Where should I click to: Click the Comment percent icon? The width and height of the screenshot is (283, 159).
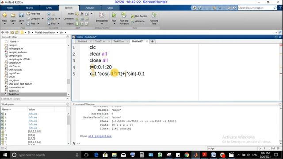(x=77, y=19)
